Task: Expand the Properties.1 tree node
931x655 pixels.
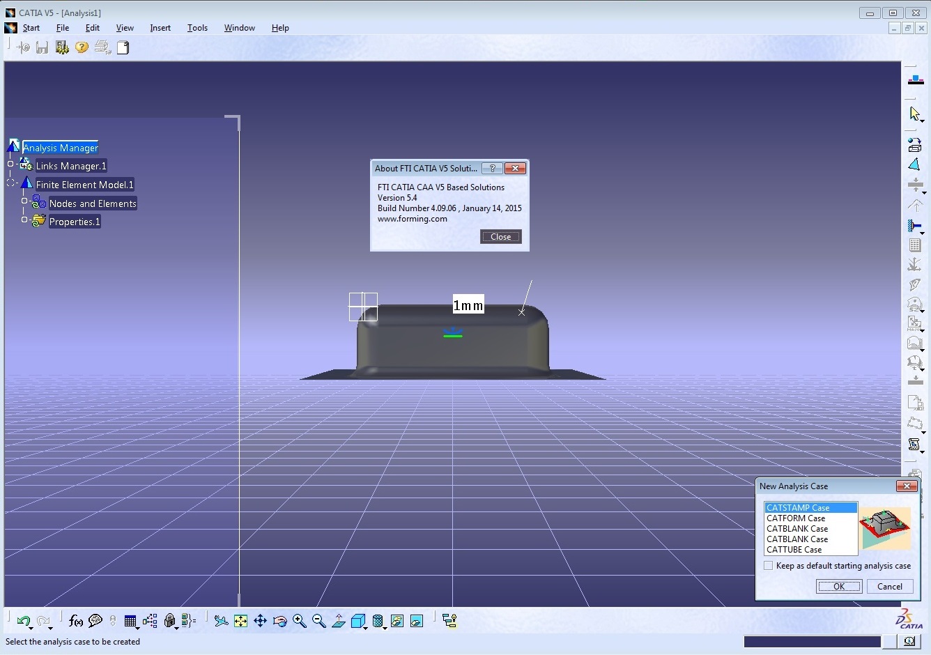Action: point(24,219)
